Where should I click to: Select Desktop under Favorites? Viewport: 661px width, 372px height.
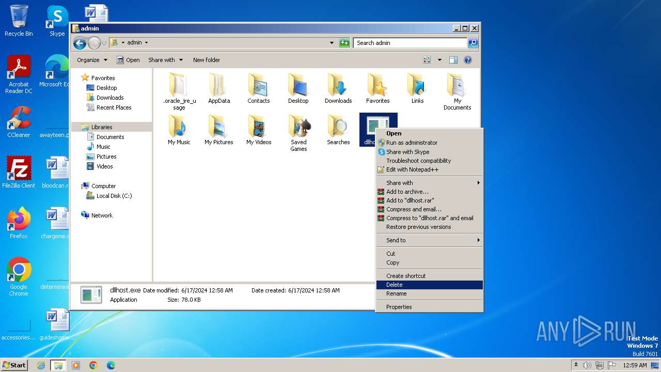coord(102,88)
